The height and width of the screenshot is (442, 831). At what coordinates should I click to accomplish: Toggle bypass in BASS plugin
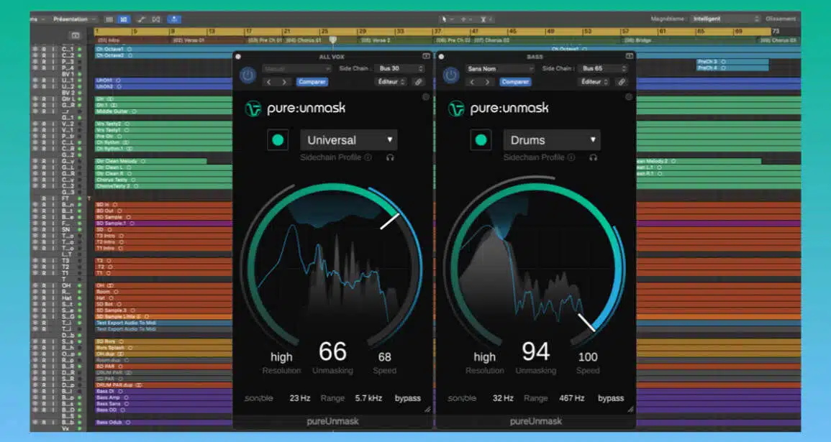611,399
